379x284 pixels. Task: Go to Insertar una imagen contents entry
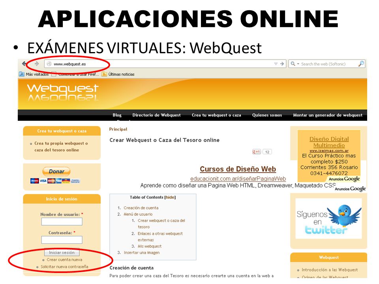[x=142, y=252]
